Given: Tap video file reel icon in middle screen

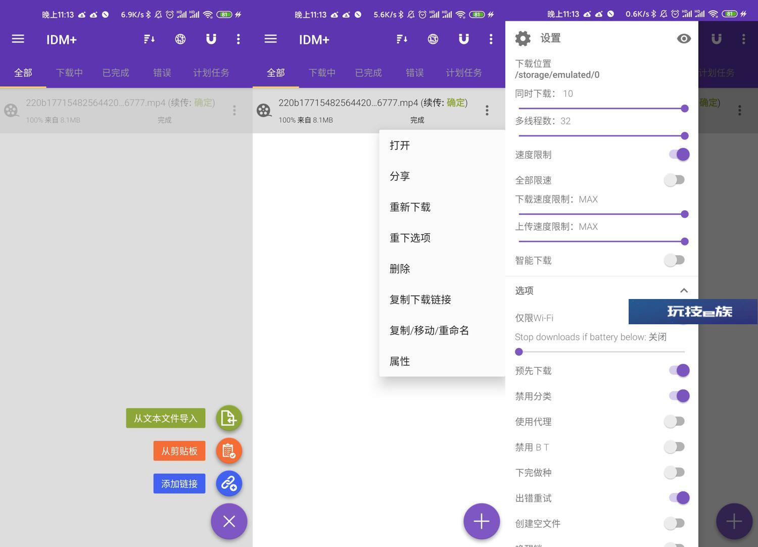Looking at the screenshot, I should (264, 110).
